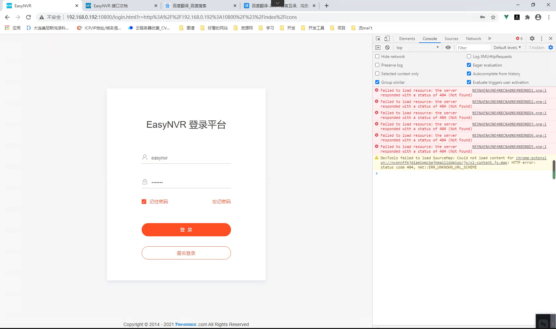This screenshot has height=329, width=556.
Task: Show the console sidebar
Action: tap(378, 47)
